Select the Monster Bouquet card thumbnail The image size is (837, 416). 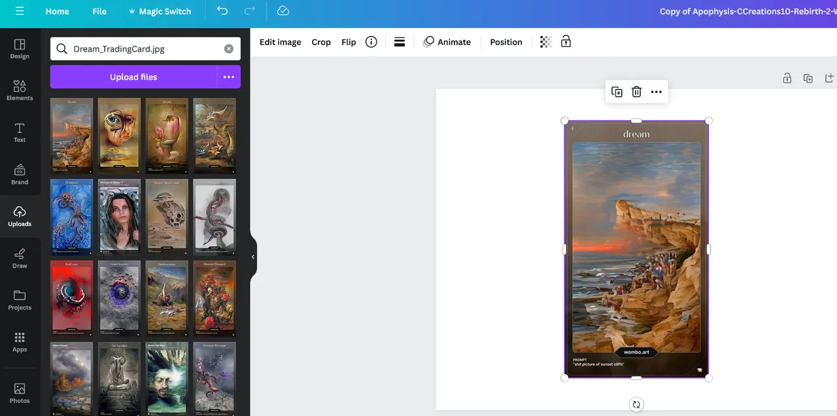click(214, 298)
